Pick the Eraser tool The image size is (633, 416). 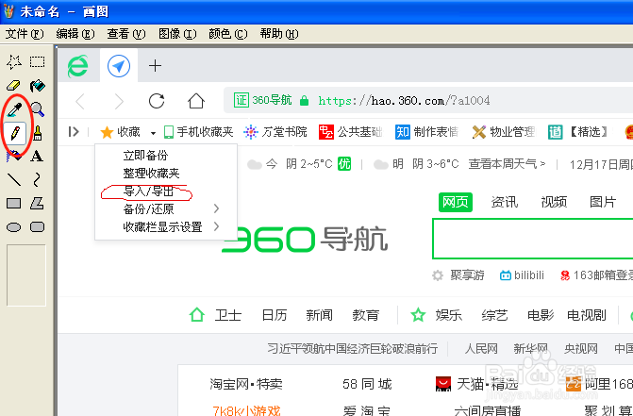(14, 86)
